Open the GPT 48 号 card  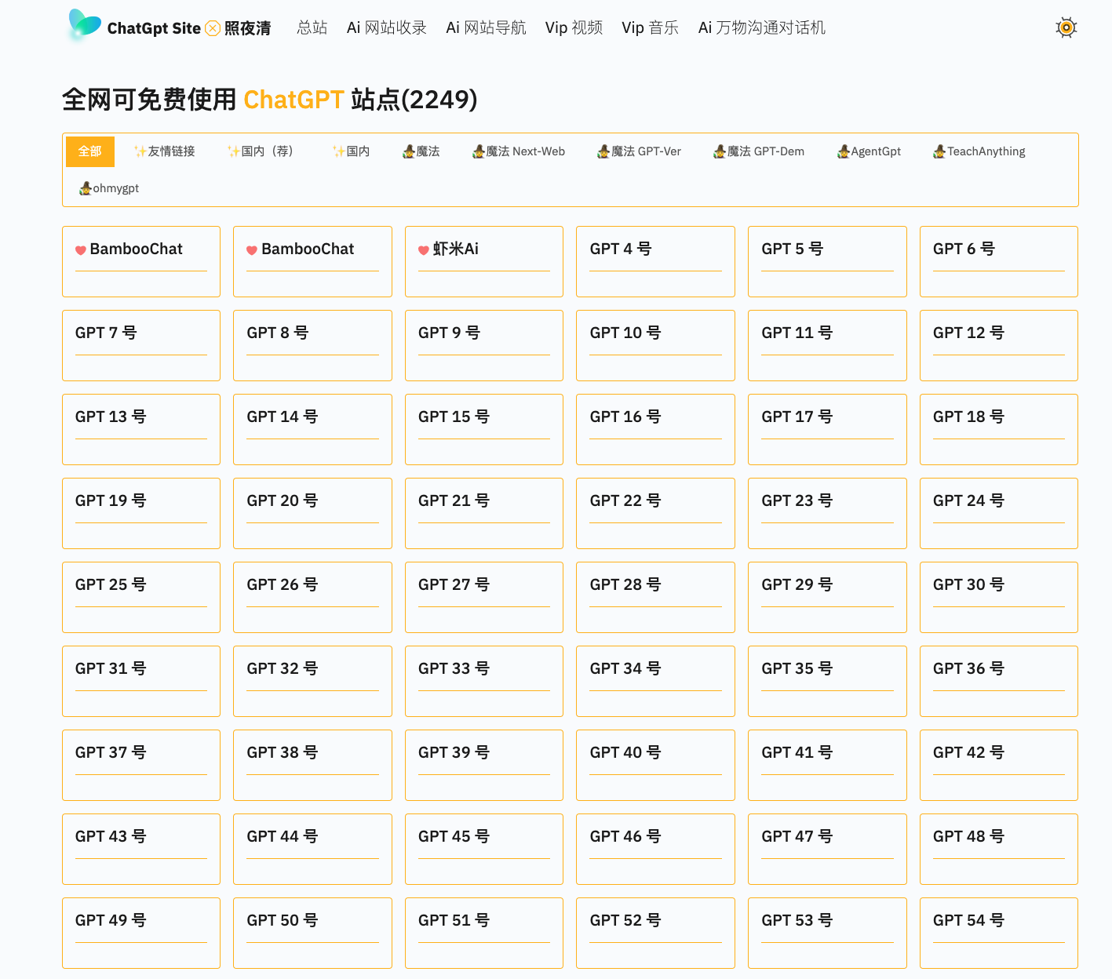point(999,849)
